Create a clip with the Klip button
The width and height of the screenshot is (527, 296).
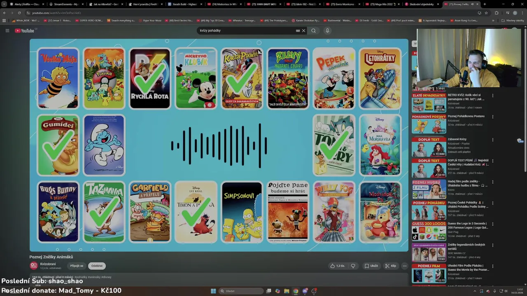point(391,266)
